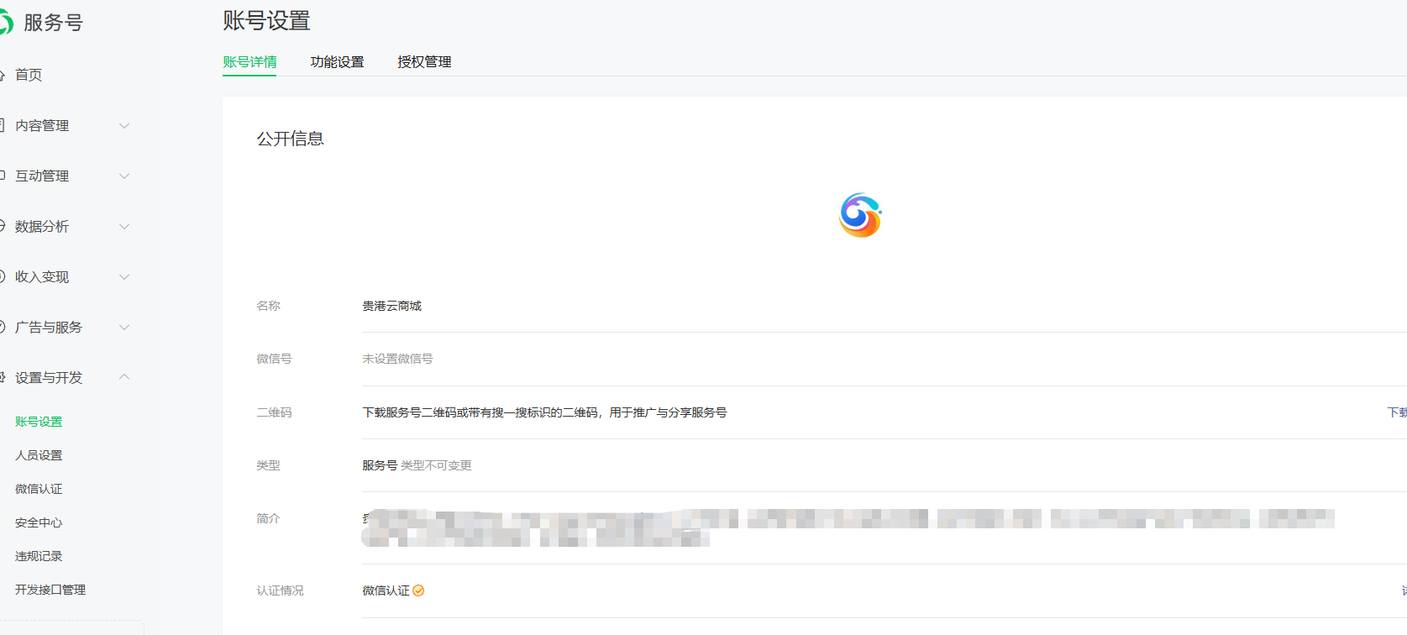Select 违规记录 submenu item
Viewport: 1407px width, 635px height.
point(39,556)
